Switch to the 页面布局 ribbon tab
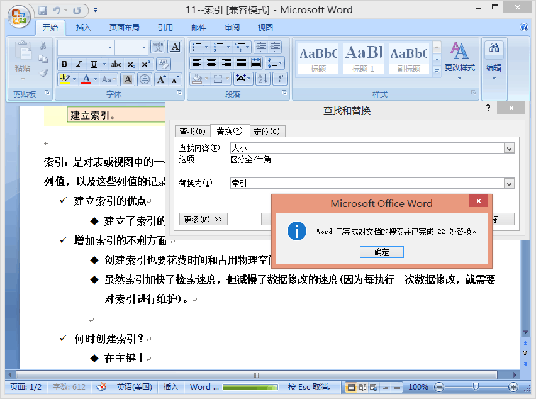The height and width of the screenshot is (399, 536). click(x=124, y=27)
